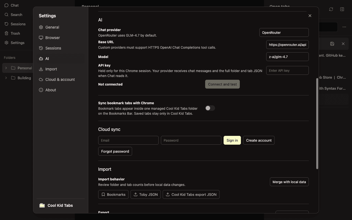Open Trash in the left sidebar
Viewport: 352px width, 220px height.
click(x=15, y=33)
